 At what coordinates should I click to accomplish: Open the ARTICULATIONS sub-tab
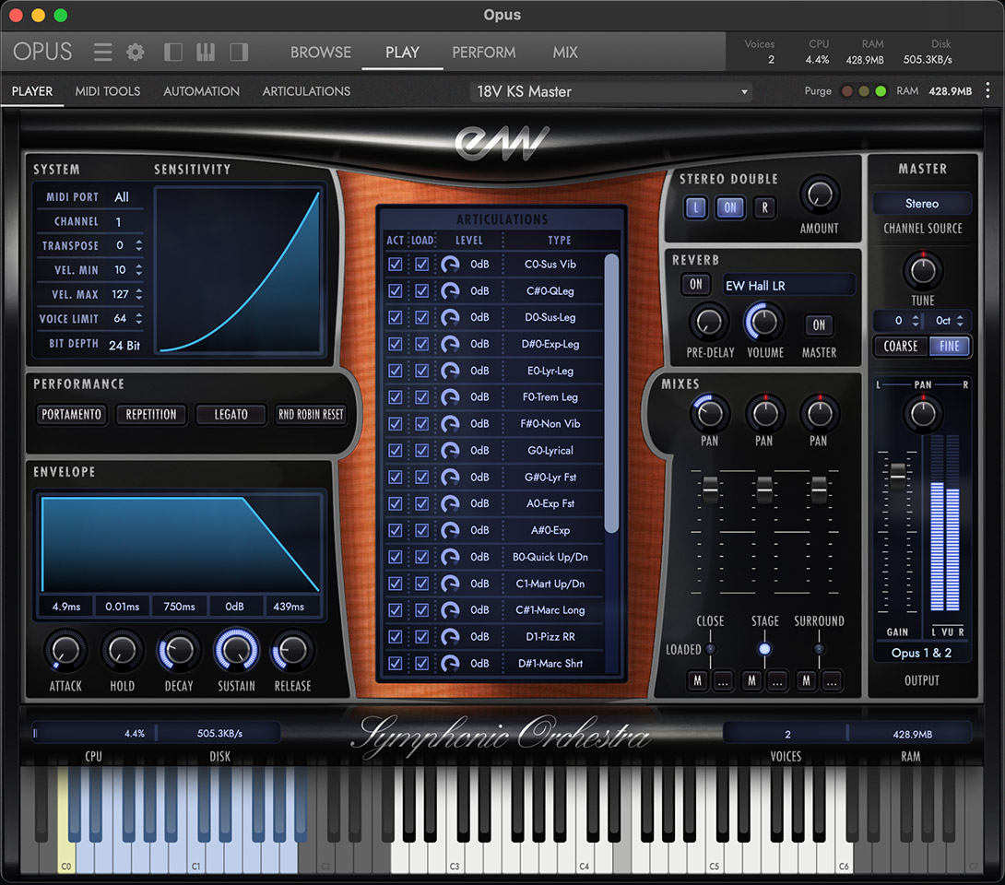(x=306, y=91)
